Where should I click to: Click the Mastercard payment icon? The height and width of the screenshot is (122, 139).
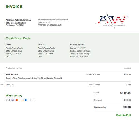pyautogui.click(x=17, y=100)
